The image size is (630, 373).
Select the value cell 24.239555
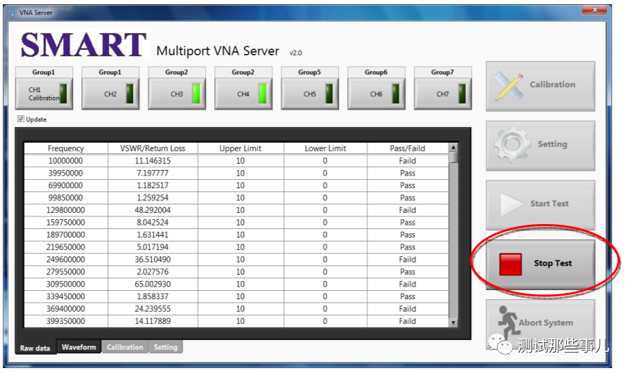tap(153, 309)
